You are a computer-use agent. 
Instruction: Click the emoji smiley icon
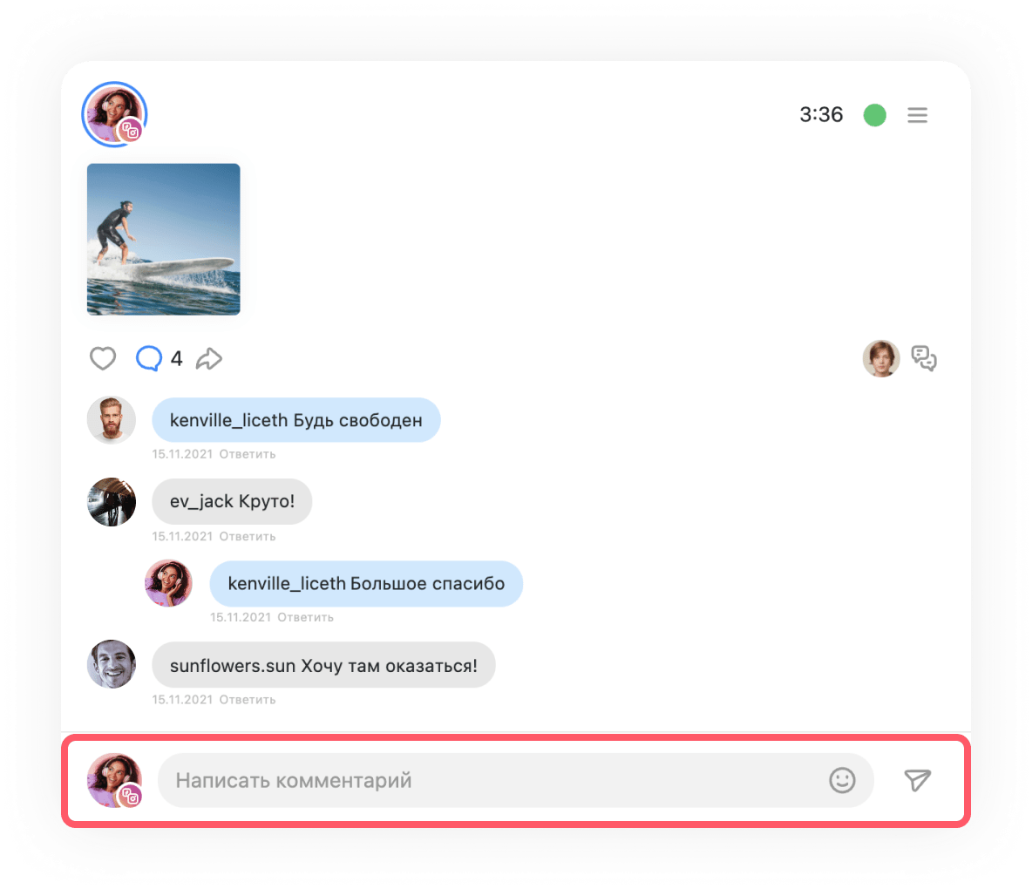[x=842, y=780]
